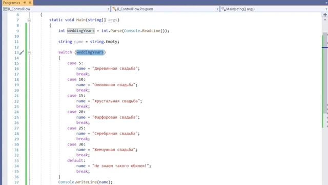328x185 pixels.
Task: Toggle pin on Program.cs tab
Action: pos(25,3)
